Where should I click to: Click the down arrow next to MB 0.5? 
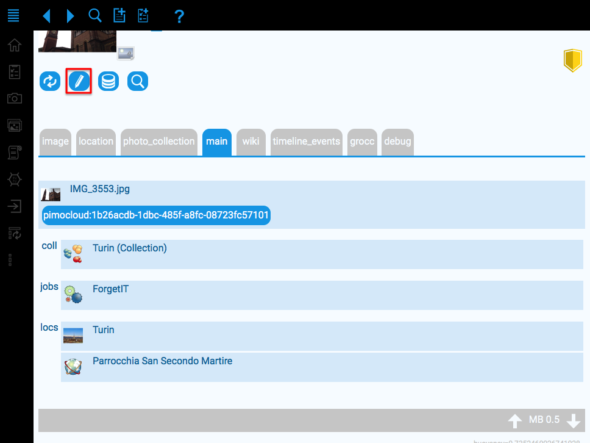pos(573,420)
